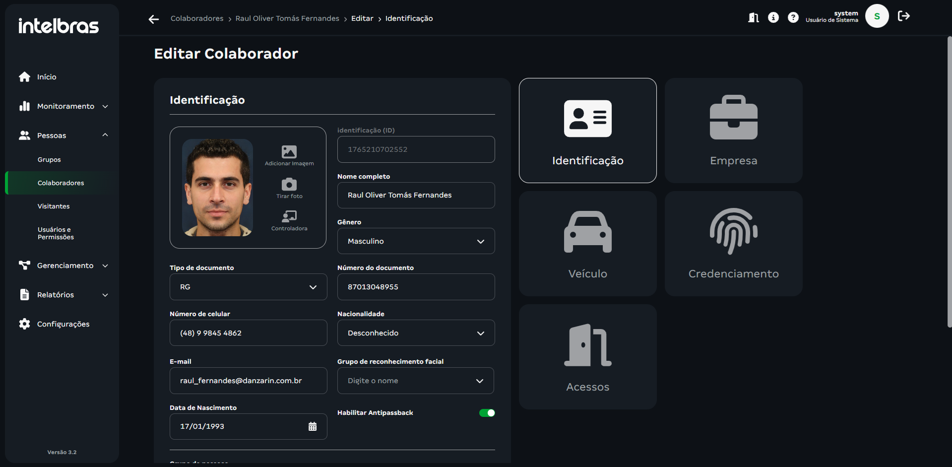
Task: Click the Adicionar Imagem icon
Action: tap(289, 152)
